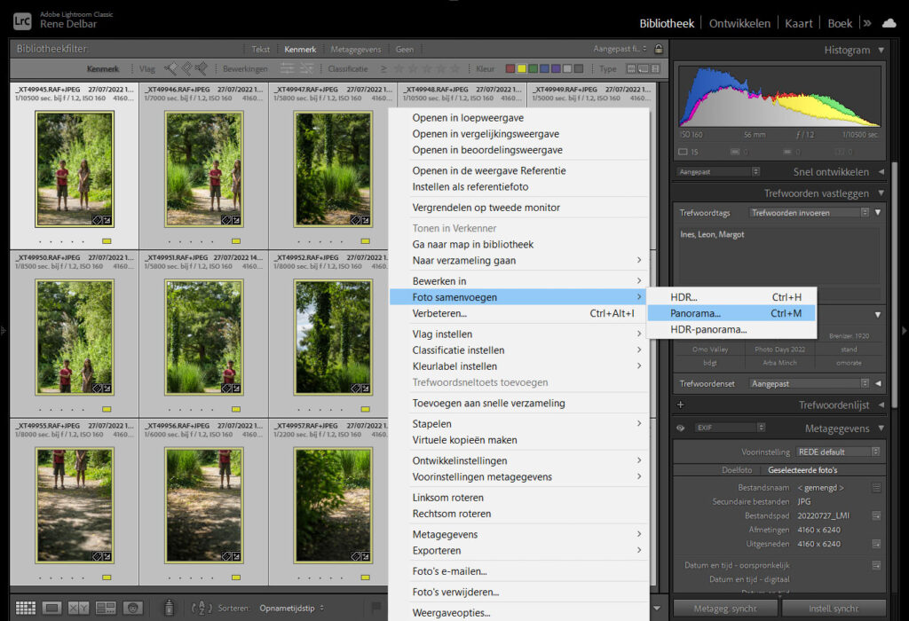The width and height of the screenshot is (909, 621).
Task: Filter by green color label swatch
Action: click(x=533, y=68)
